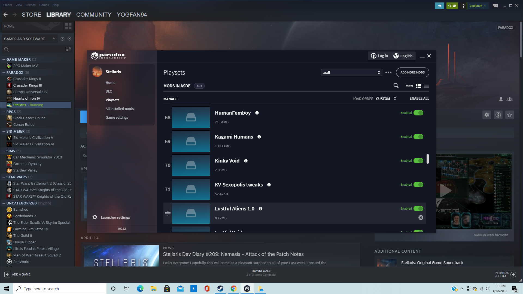Image resolution: width=523 pixels, height=294 pixels.
Task: Show info for HumanFemboy mod
Action: point(257,113)
